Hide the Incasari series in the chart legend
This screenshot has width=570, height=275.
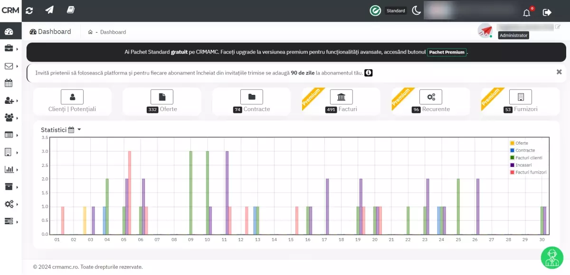(522, 165)
